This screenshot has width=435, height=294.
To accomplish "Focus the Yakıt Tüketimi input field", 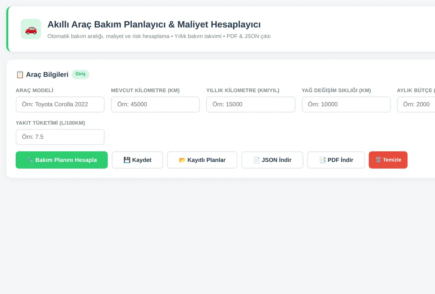I will point(60,137).
